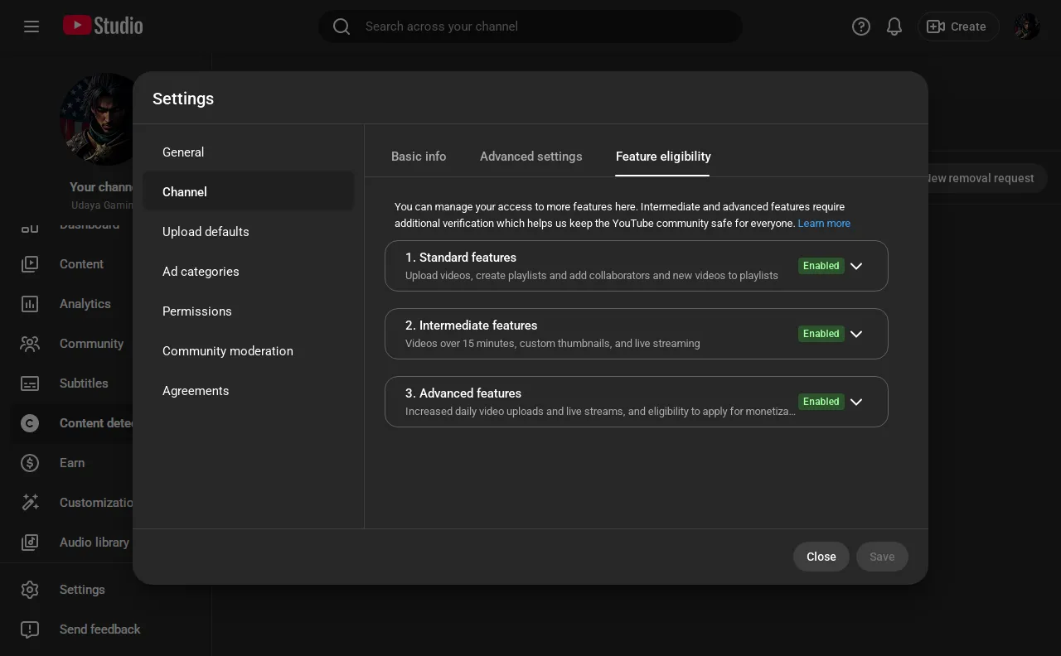Screen dimensions: 1061x656
Task: Click the Audio library icon
Action: 30,543
